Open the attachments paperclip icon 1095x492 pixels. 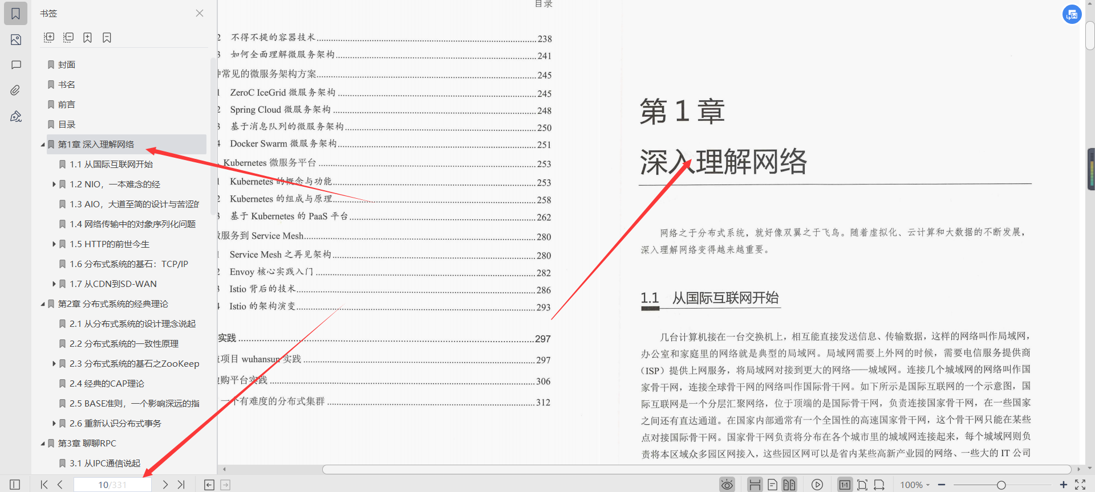pos(16,91)
